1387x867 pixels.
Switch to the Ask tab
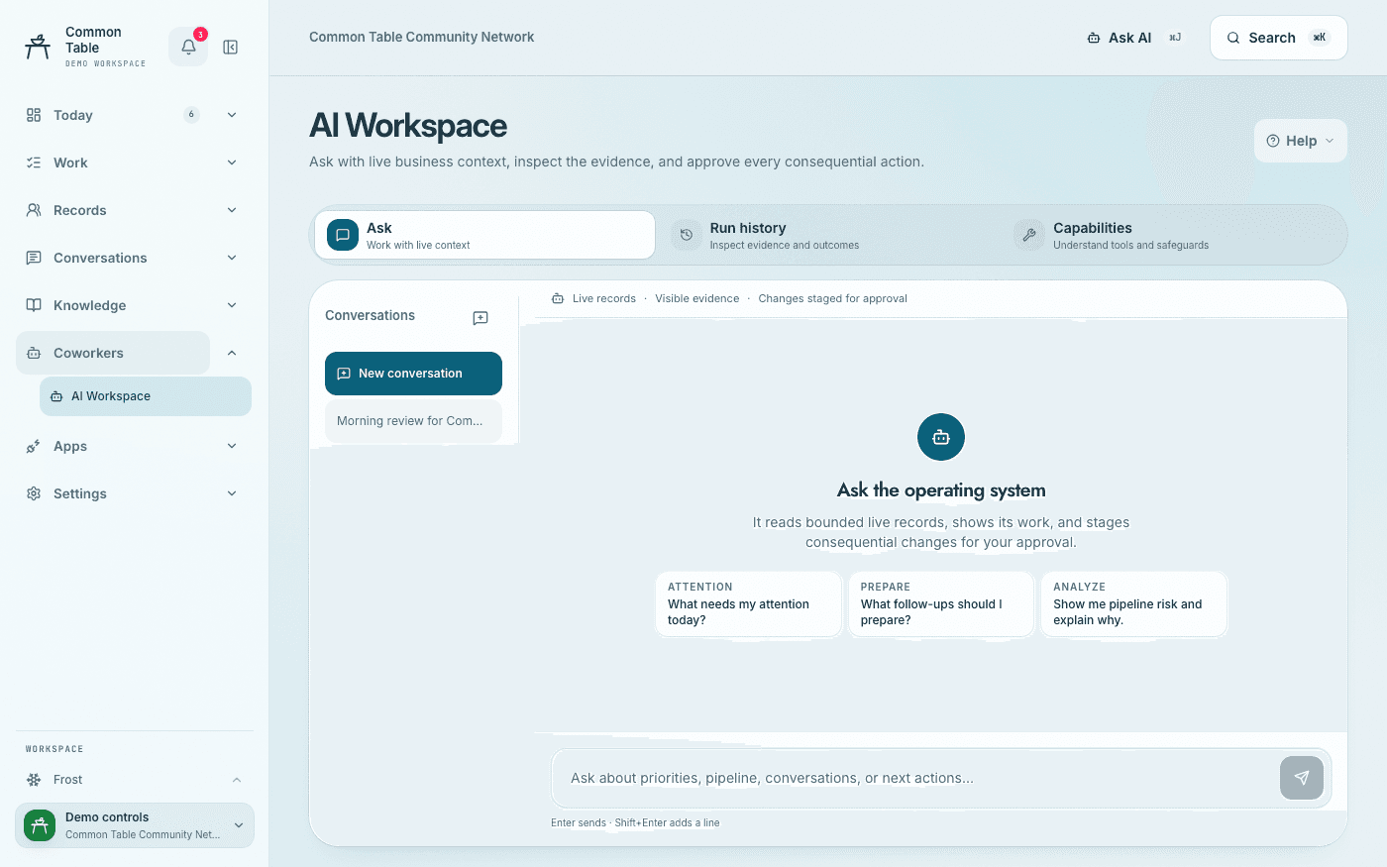(484, 236)
